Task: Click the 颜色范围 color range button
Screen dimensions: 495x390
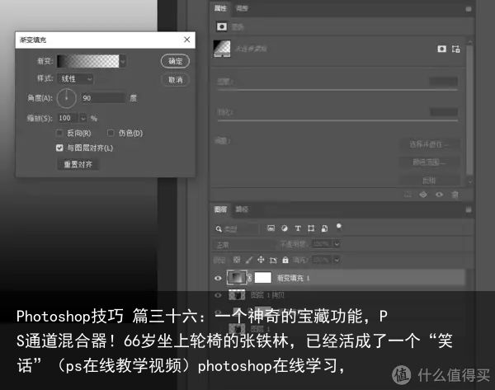Action: (x=428, y=162)
